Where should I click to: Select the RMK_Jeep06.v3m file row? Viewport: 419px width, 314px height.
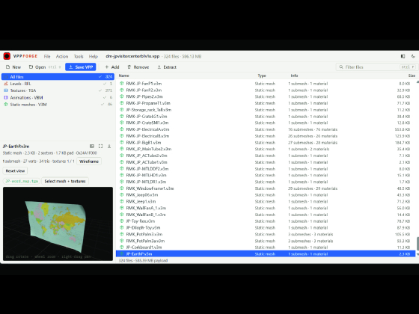pos(266,195)
